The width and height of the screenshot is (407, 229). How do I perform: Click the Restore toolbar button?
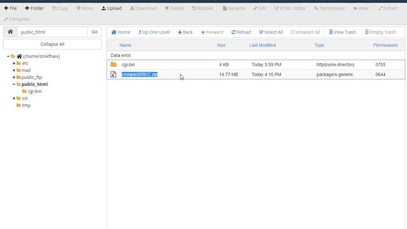point(202,8)
